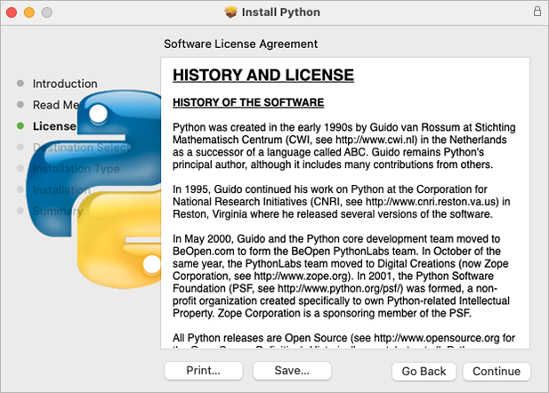This screenshot has width=549, height=393.
Task: Minimize the installer with the yellow button
Action: point(29,12)
